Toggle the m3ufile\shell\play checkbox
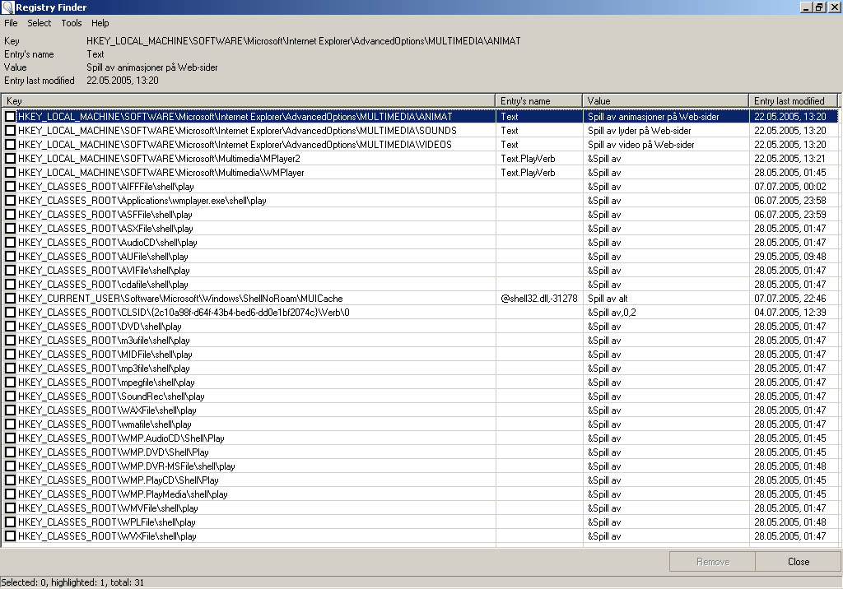Screen dimensions: 843x589 click(10, 341)
